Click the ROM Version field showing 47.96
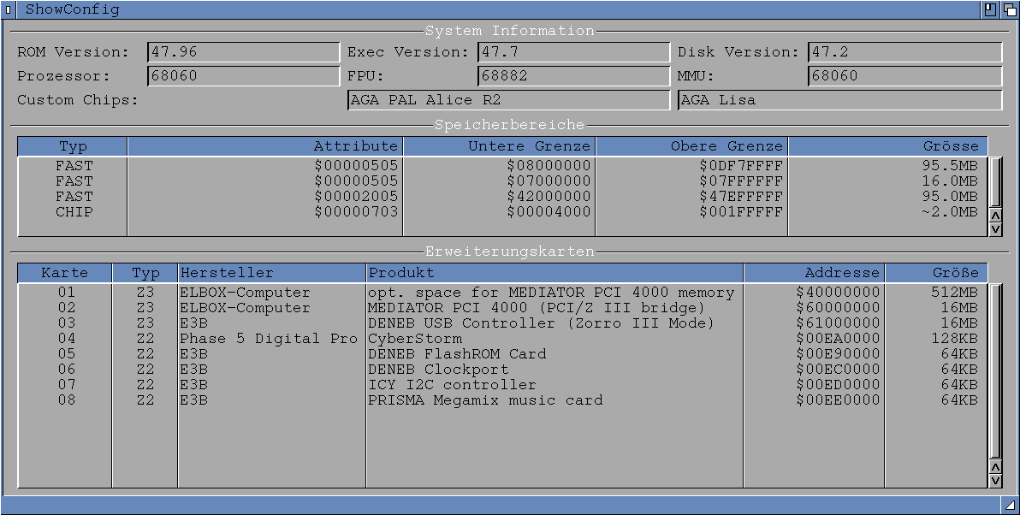The image size is (1020, 515). [x=243, y=52]
